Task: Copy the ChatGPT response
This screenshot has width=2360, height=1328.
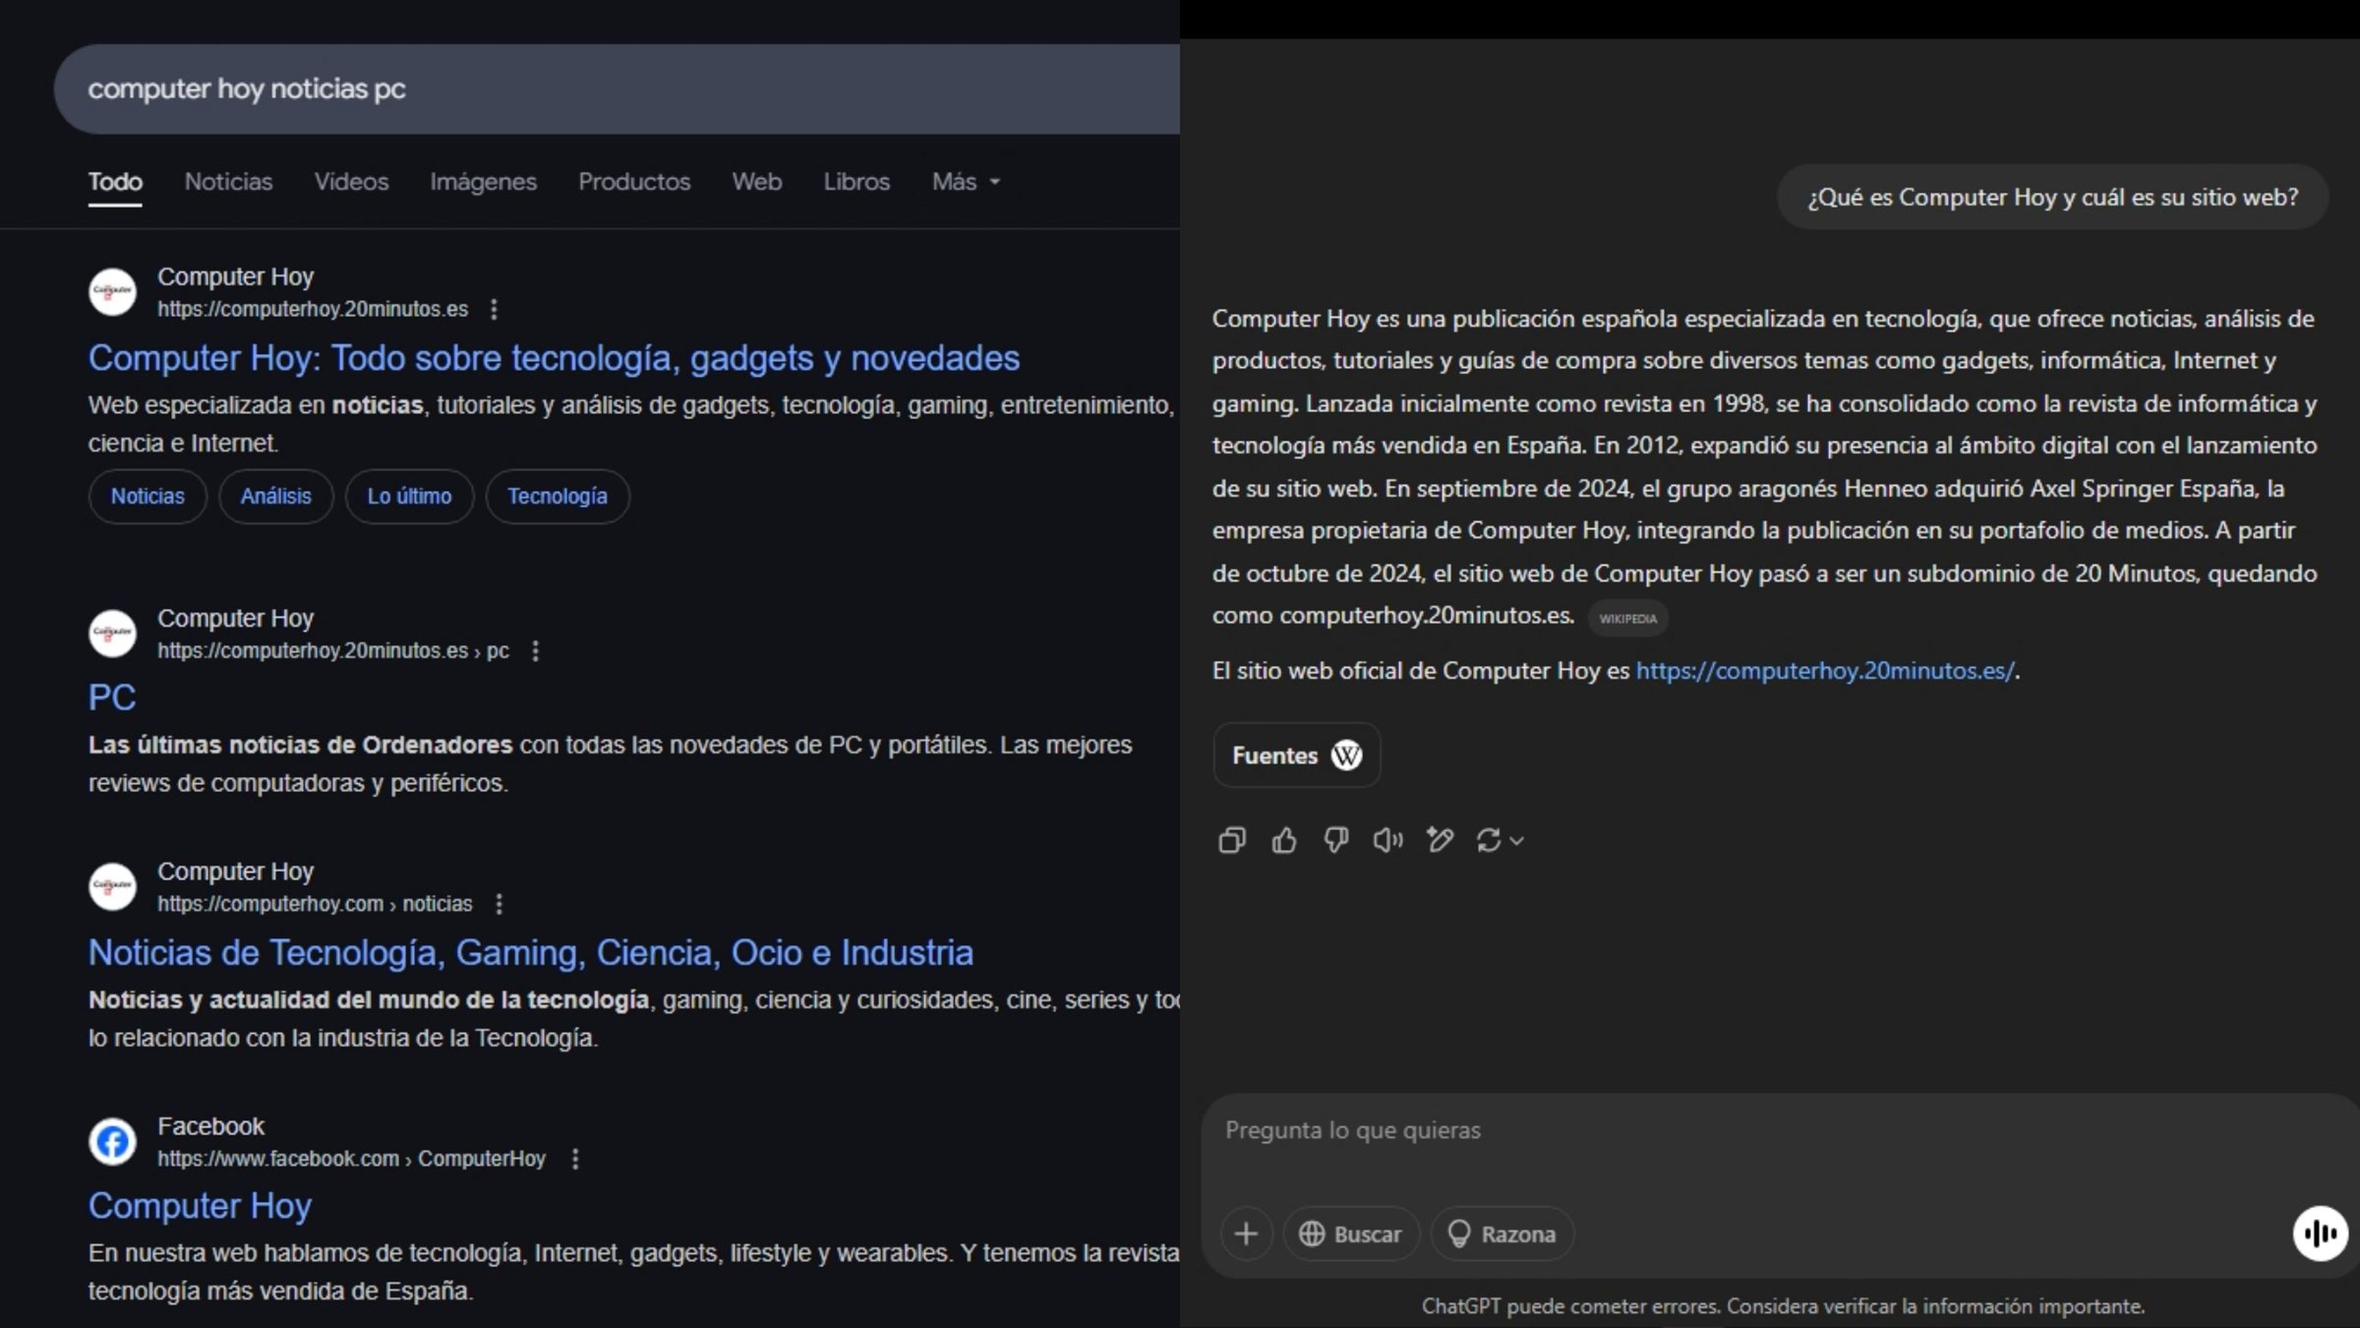Action: 1231,839
